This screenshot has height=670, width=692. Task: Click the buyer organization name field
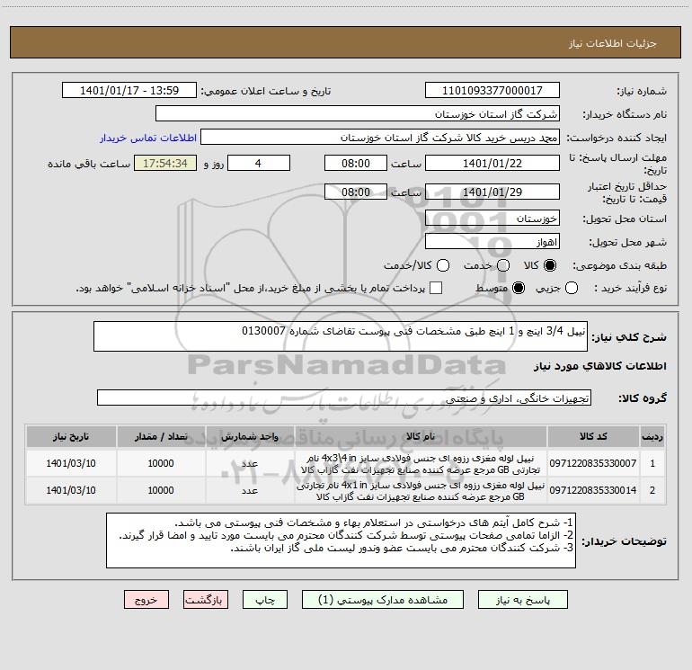(x=358, y=114)
